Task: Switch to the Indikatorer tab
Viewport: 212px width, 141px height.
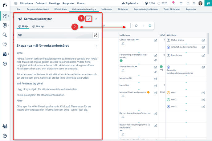Action: point(107,9)
